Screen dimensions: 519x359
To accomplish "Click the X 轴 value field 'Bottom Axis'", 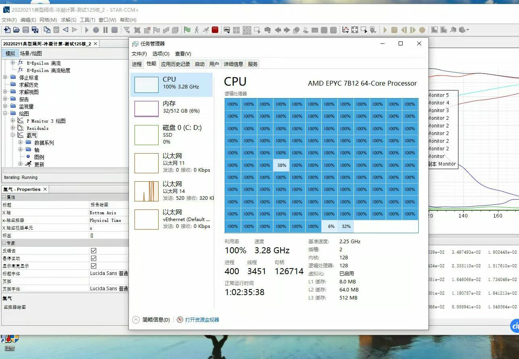I will 109,213.
